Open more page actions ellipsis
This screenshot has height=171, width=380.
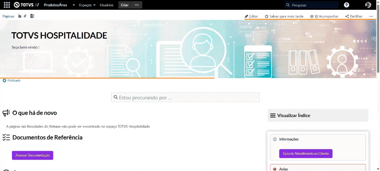coord(371,16)
